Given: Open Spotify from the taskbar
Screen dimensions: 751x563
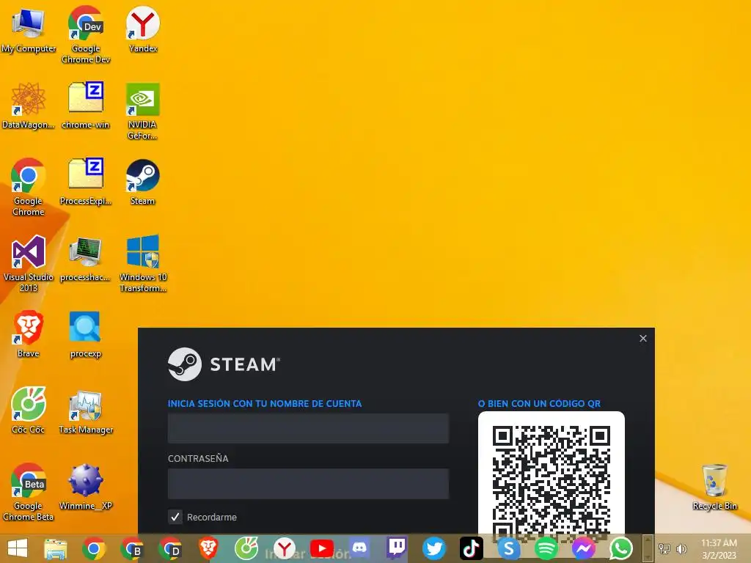Looking at the screenshot, I should (546, 548).
